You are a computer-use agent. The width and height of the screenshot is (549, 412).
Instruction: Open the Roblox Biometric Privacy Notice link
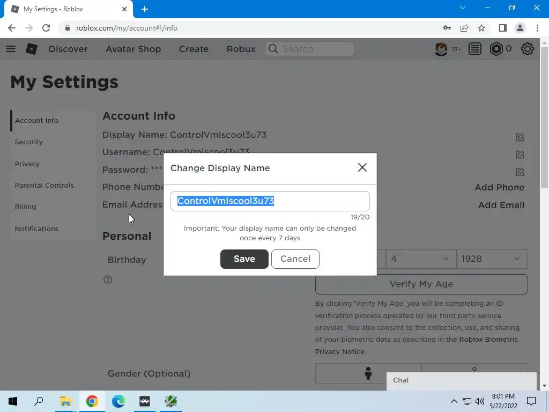(416, 345)
